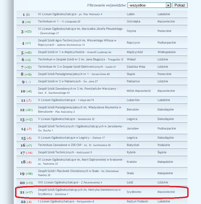This screenshot has height=204, width=201.
Task: Click Zespół Szkół nr 2 w Pabianicach
Action: [x=59, y=81]
